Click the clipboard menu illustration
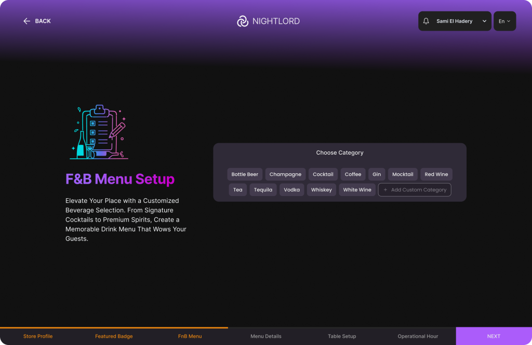The height and width of the screenshot is (345, 532). tap(99, 132)
